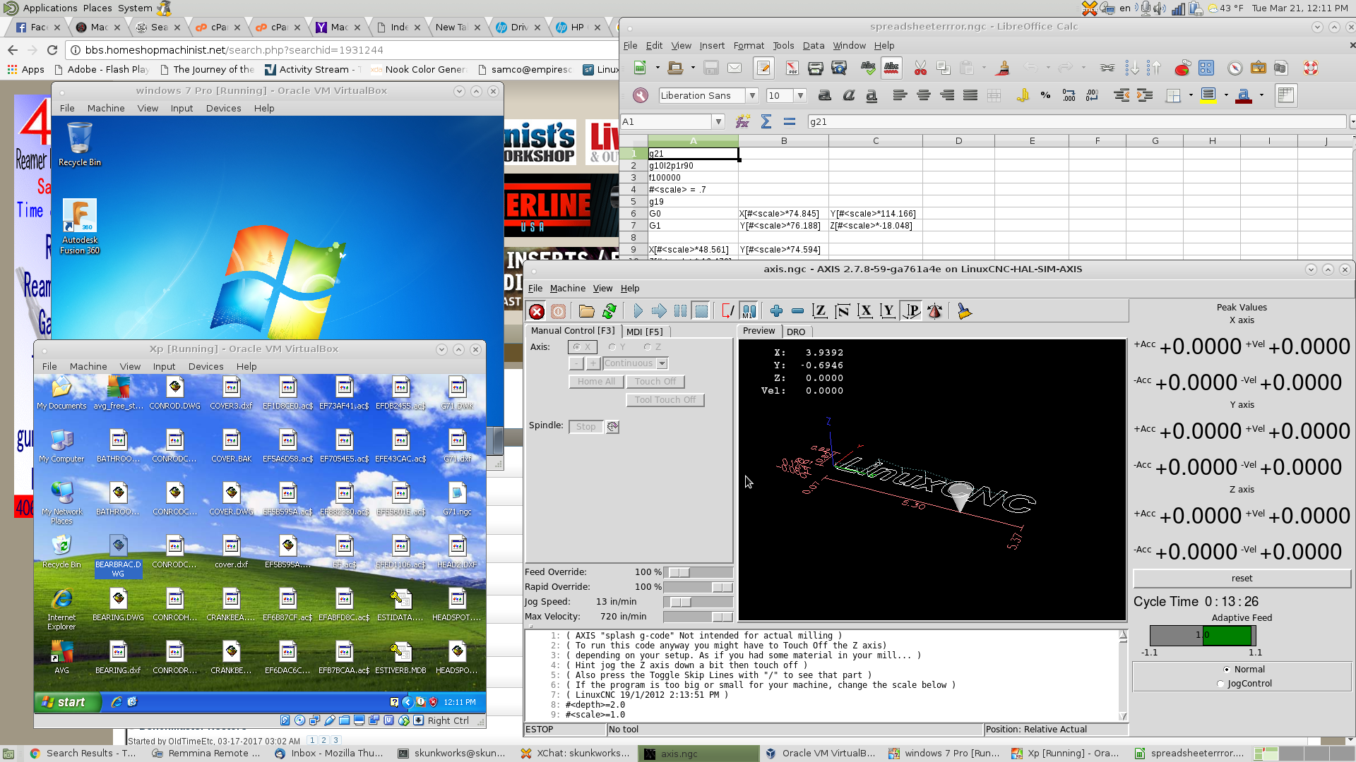Open Format menu in LibreOffice Calc

749,46
